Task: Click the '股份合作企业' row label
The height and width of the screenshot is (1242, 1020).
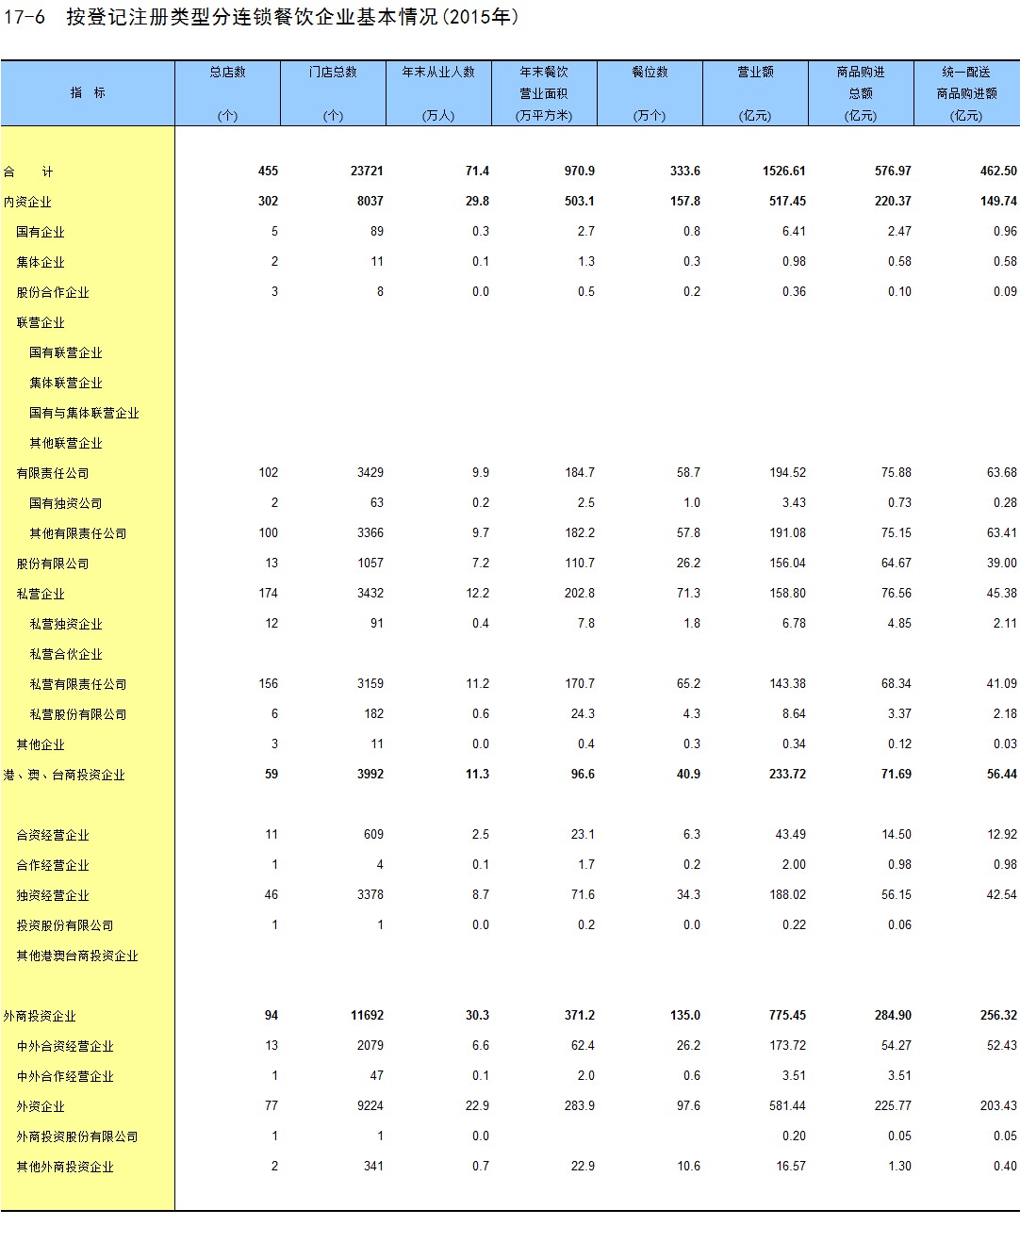Action: tap(53, 292)
